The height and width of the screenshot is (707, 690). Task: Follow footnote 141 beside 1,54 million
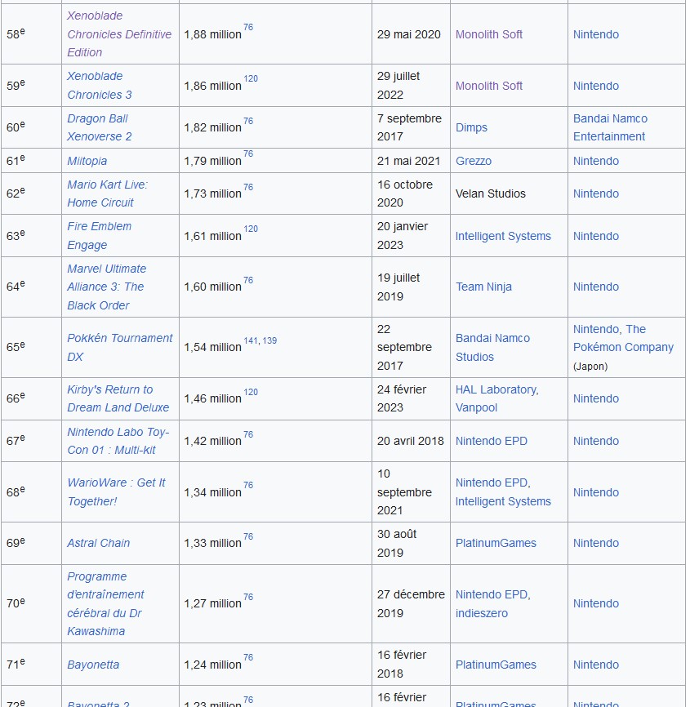coord(251,340)
